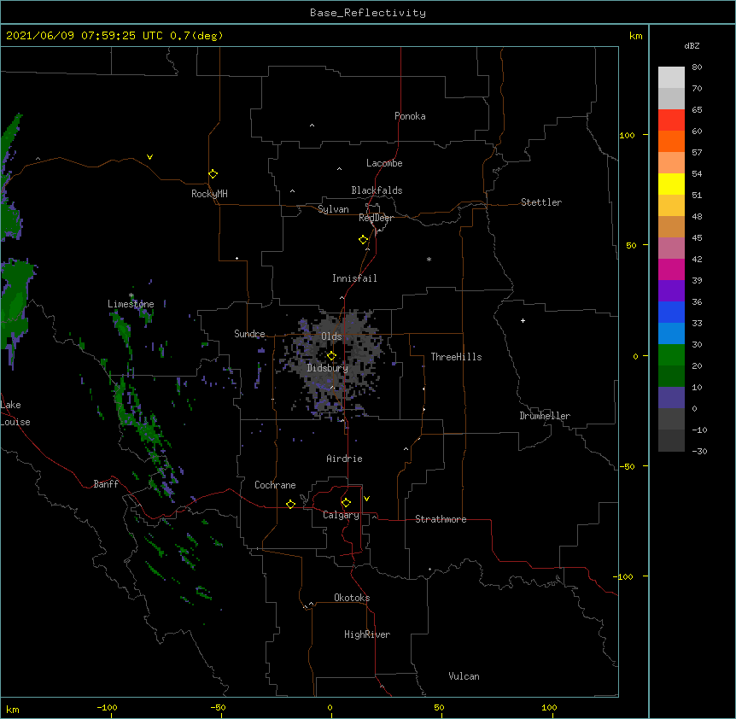The width and height of the screenshot is (736, 719).
Task: Click the Innisfail city label
Action: 354,278
